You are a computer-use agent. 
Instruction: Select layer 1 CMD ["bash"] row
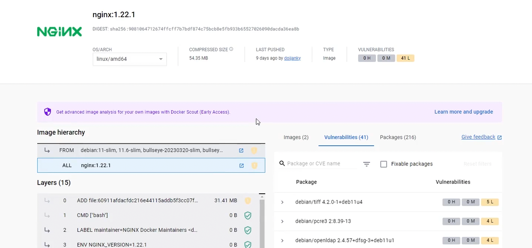148,216
